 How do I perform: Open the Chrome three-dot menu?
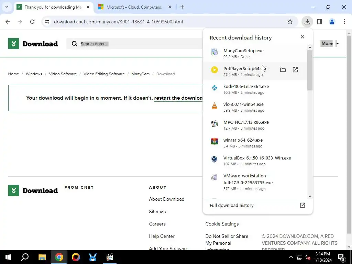[344, 22]
